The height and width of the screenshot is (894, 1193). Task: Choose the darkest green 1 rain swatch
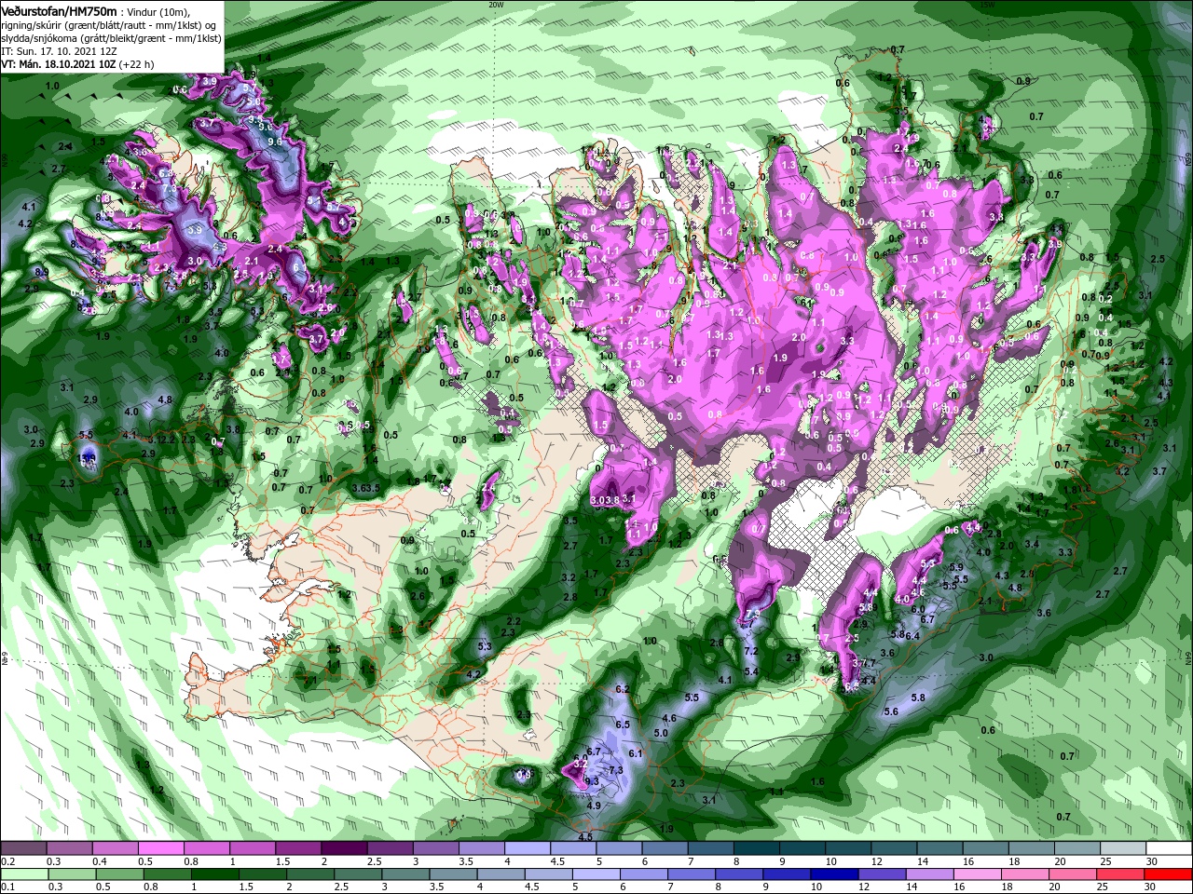(x=214, y=874)
